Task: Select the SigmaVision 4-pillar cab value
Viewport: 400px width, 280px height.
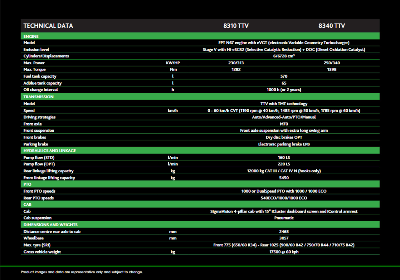Action: pyautogui.click(x=284, y=211)
